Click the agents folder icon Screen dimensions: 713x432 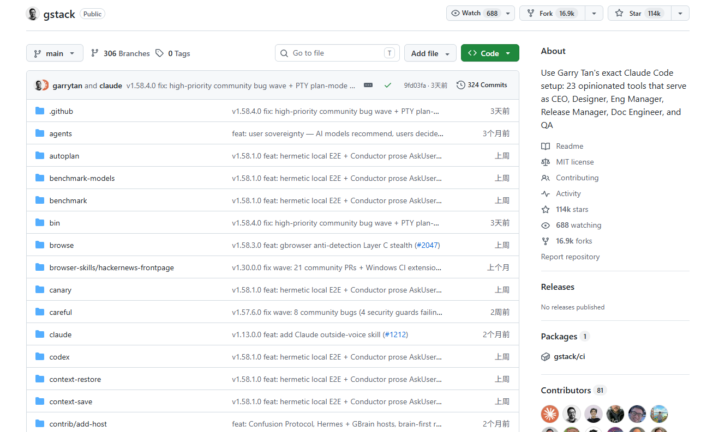40,133
